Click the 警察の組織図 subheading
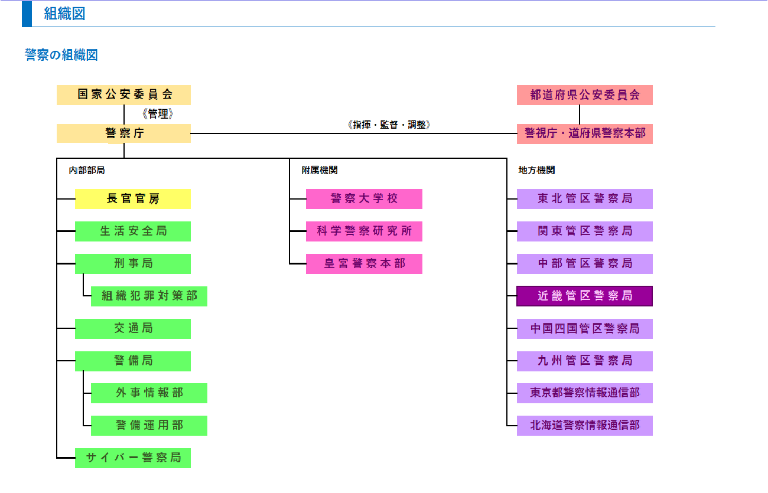Image resolution: width=768 pixels, height=493 pixels. pyautogui.click(x=61, y=55)
